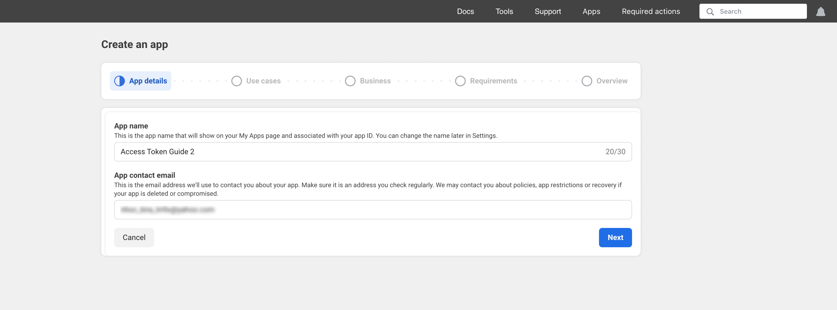Click the App contact email field

coord(372,210)
